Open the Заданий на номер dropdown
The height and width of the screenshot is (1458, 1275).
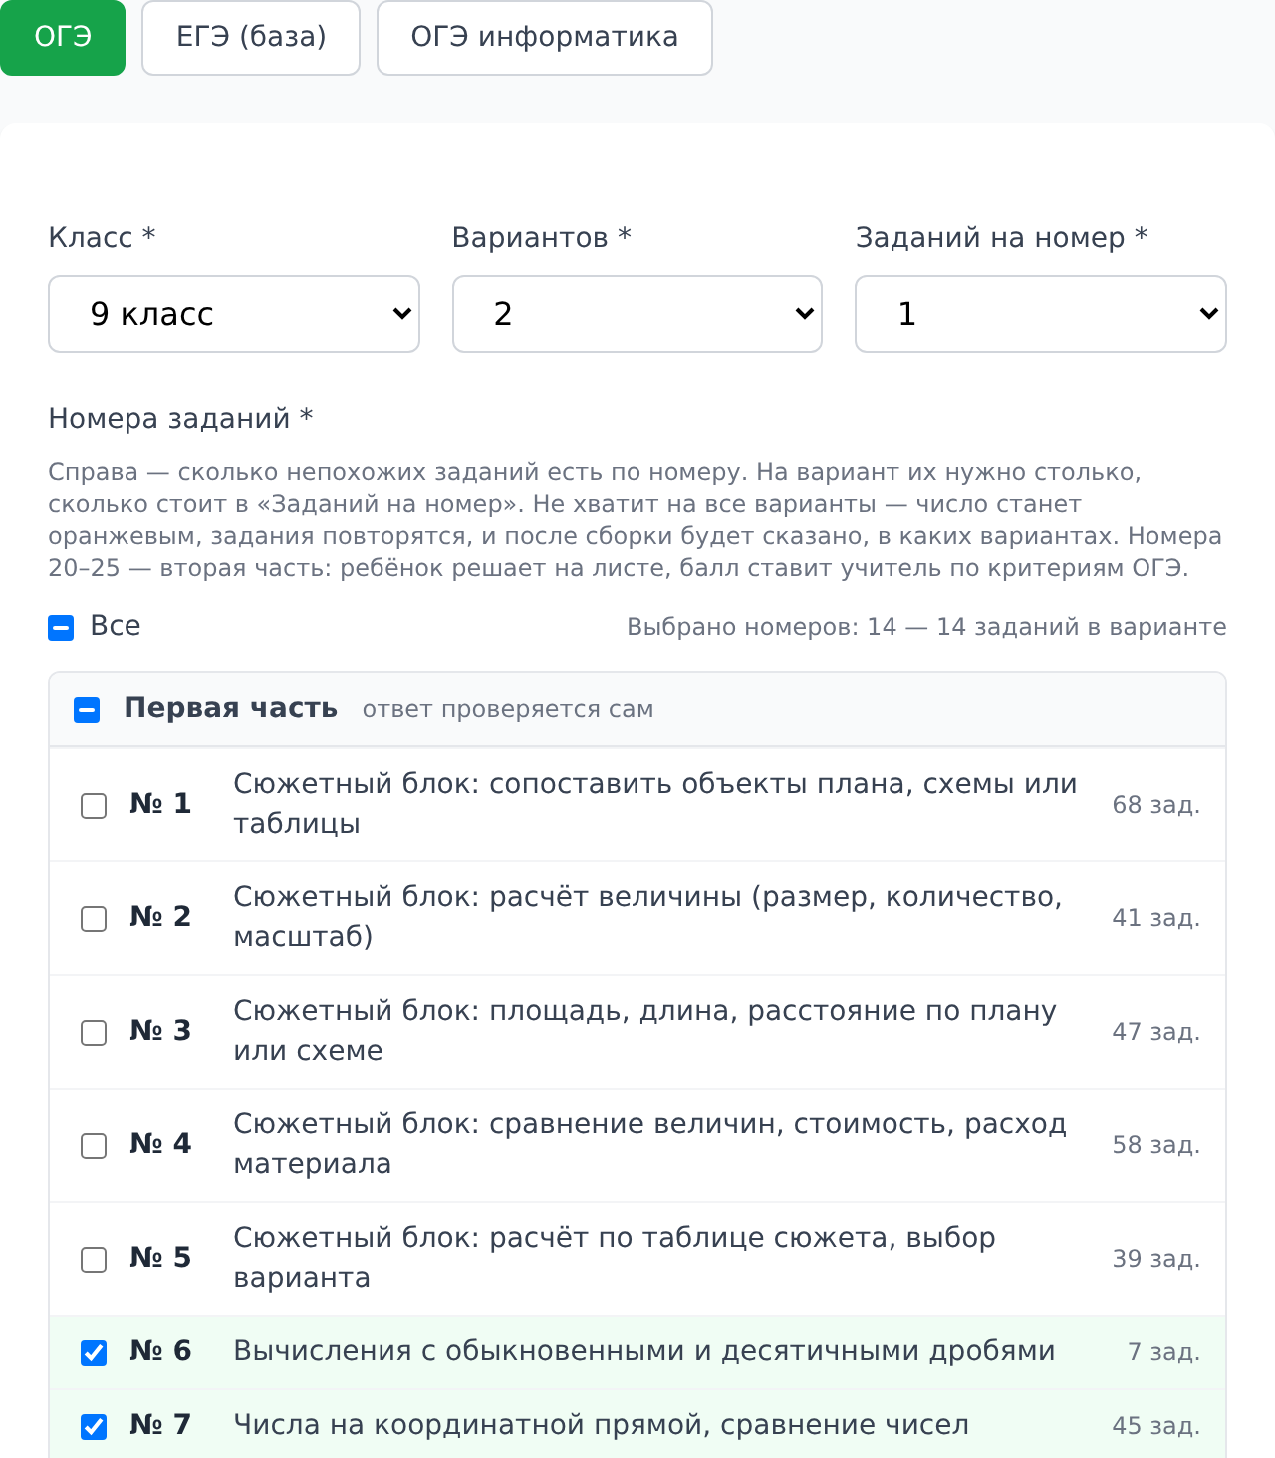click(1041, 314)
